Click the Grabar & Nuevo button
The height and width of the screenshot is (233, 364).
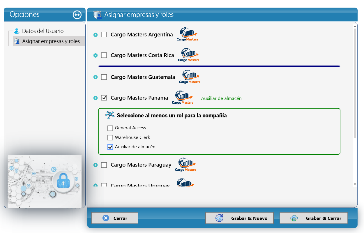(x=239, y=218)
